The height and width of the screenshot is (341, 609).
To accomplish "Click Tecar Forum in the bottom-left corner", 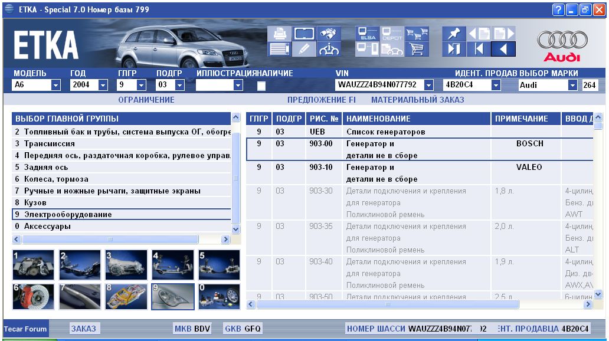I will [x=25, y=329].
